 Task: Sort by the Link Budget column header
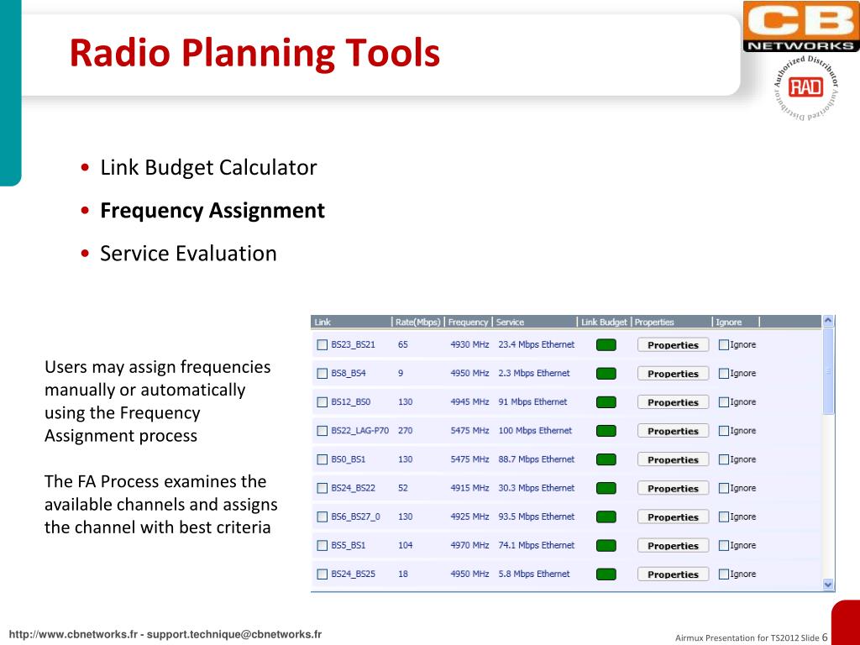point(604,322)
